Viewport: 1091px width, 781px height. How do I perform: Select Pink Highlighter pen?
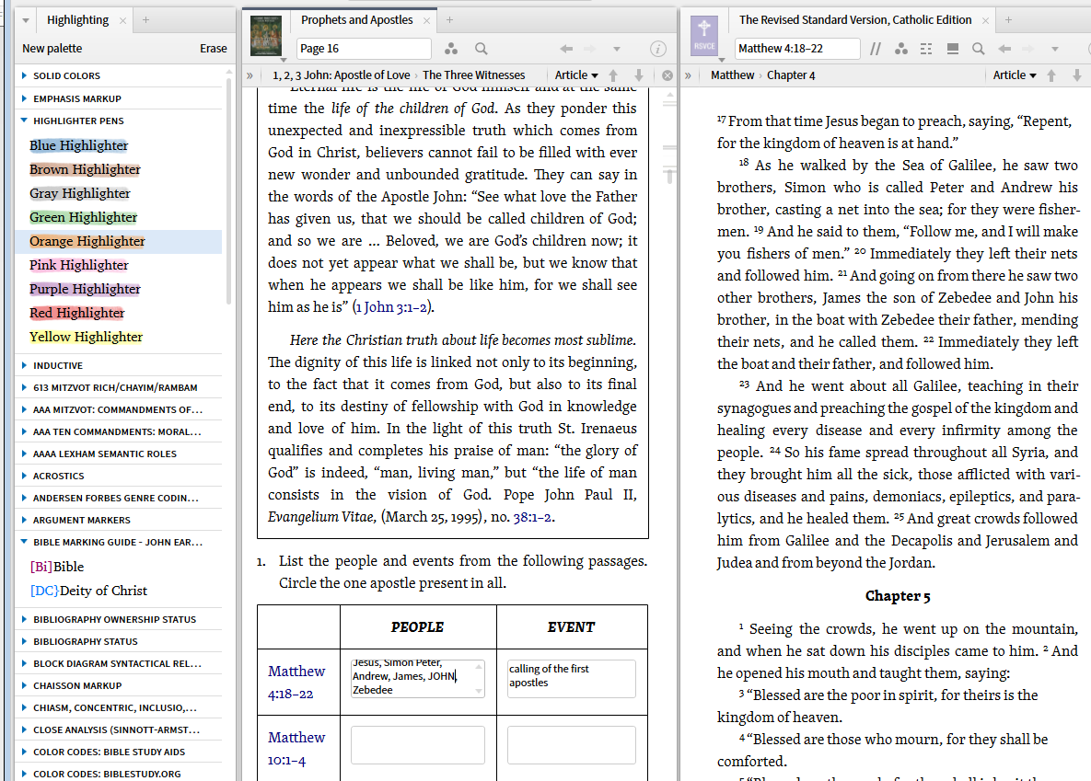coord(78,265)
